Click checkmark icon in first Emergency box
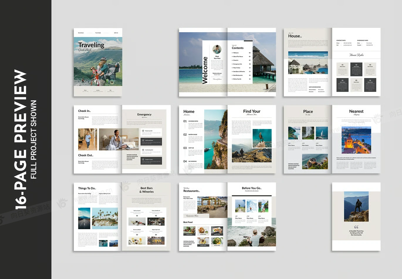402x279 pixels. click(143, 131)
